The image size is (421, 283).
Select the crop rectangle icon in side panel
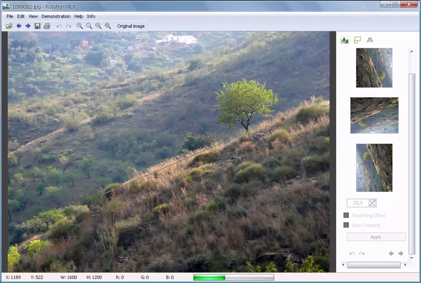click(x=357, y=40)
